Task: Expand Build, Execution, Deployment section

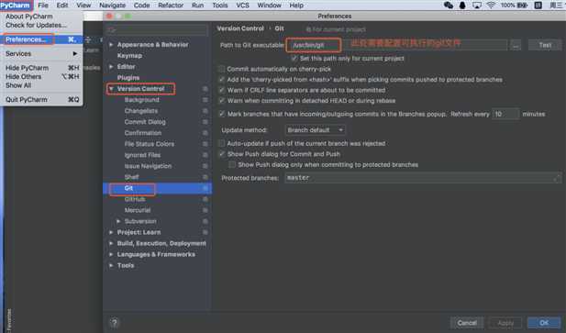Action: point(111,243)
